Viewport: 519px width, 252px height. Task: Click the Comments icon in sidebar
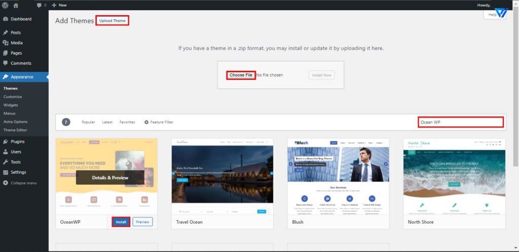[5, 63]
